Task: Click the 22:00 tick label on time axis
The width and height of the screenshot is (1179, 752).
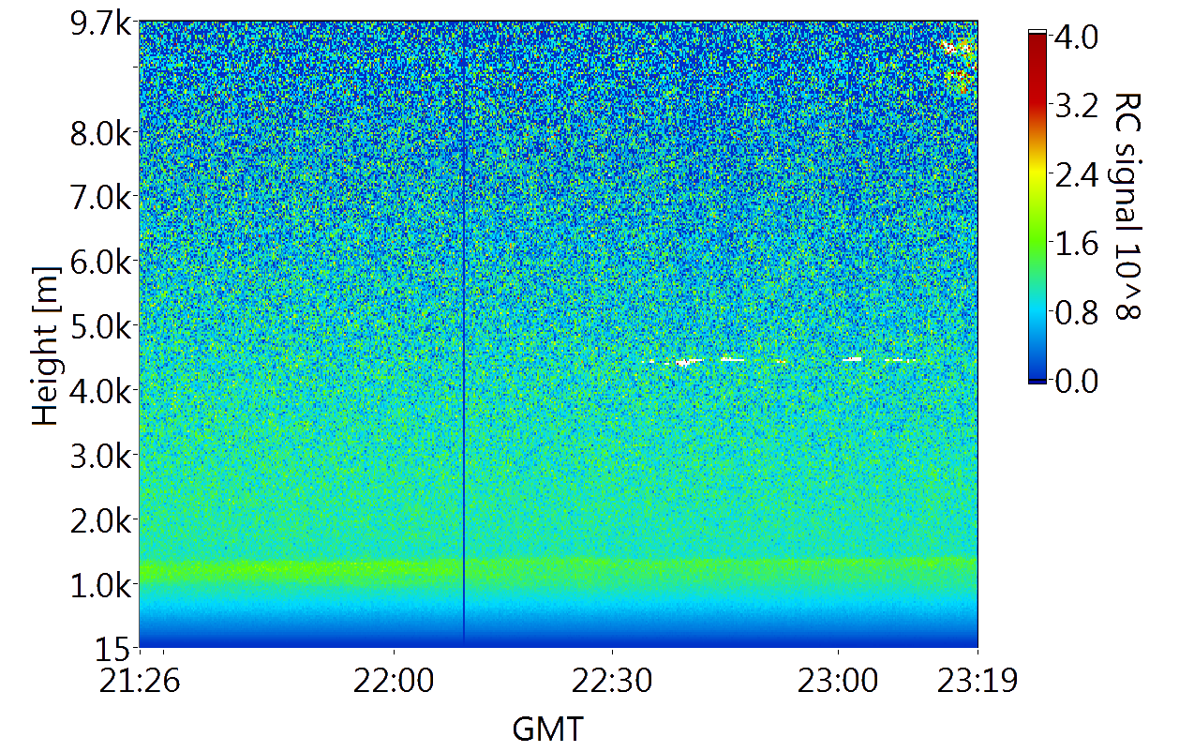Action: tap(394, 680)
